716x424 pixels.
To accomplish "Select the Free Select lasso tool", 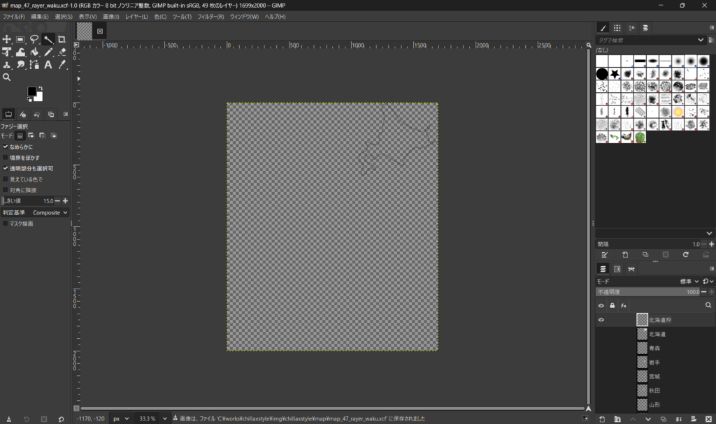I will [x=34, y=40].
